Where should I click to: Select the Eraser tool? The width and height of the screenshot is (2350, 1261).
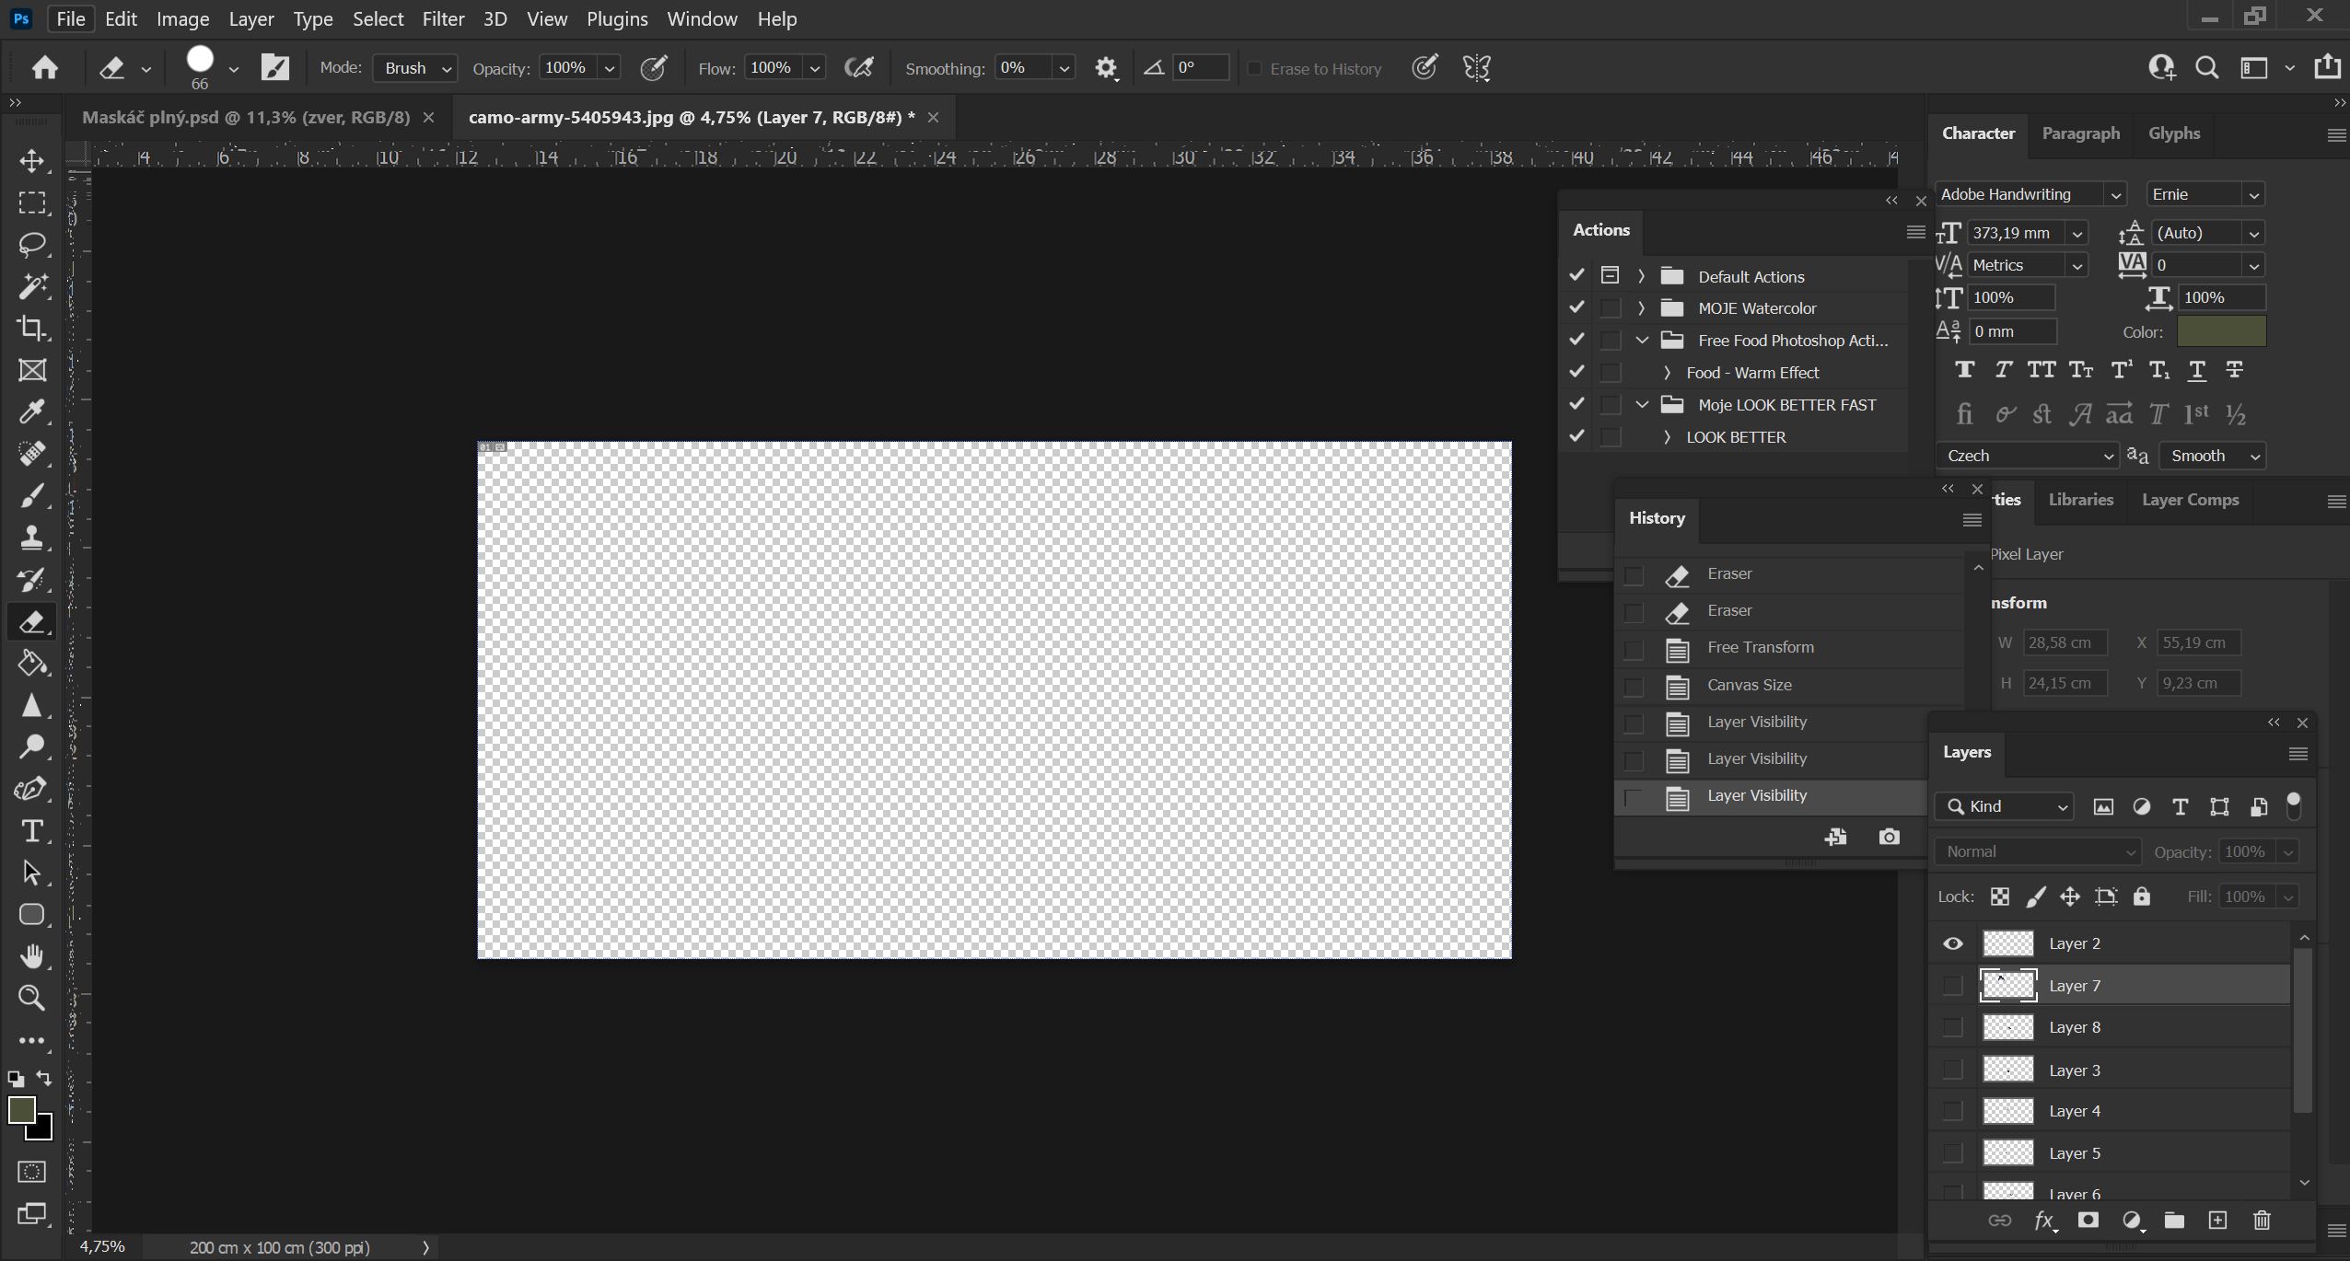32,621
